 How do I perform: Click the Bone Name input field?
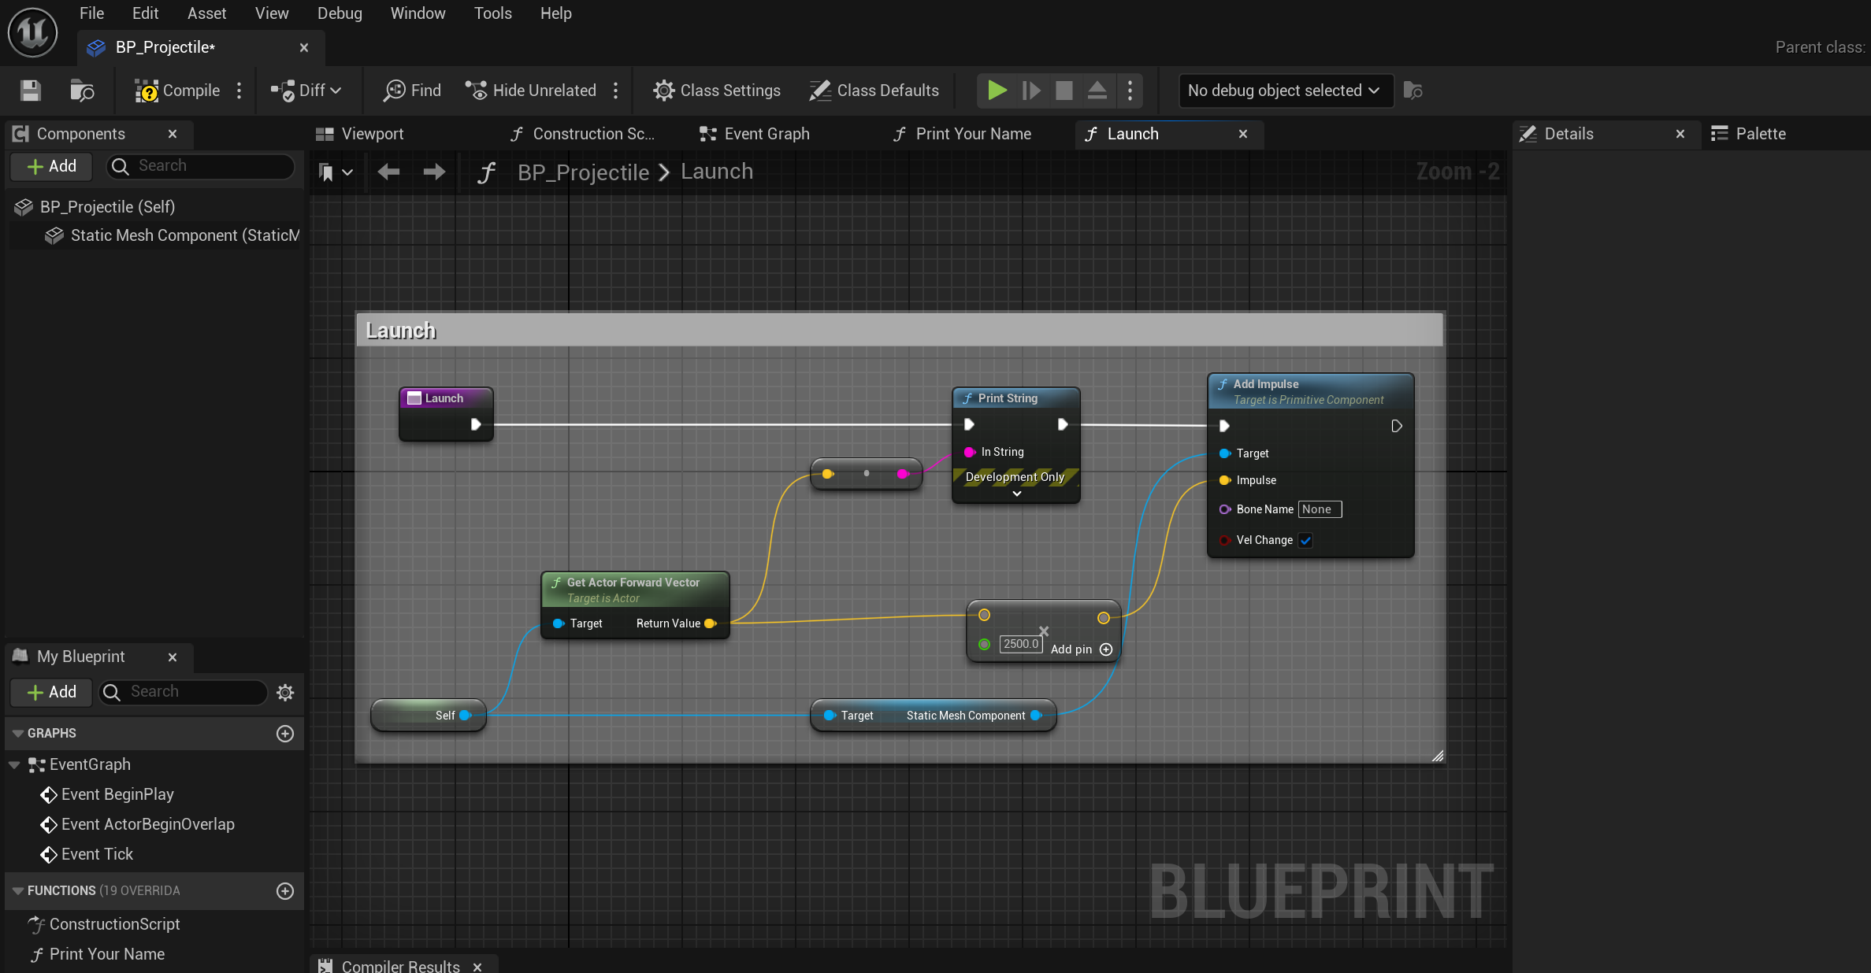1320,509
